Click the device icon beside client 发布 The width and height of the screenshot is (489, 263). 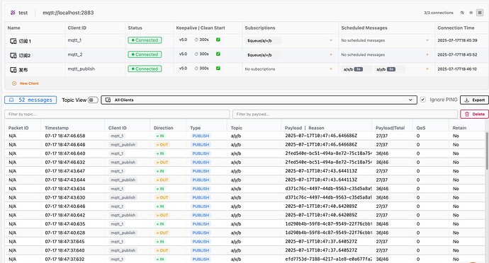pyautogui.click(x=13, y=70)
